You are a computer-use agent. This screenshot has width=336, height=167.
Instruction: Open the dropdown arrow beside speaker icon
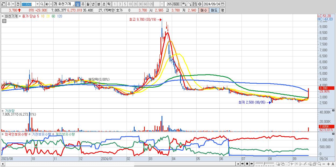(x=51, y=4)
